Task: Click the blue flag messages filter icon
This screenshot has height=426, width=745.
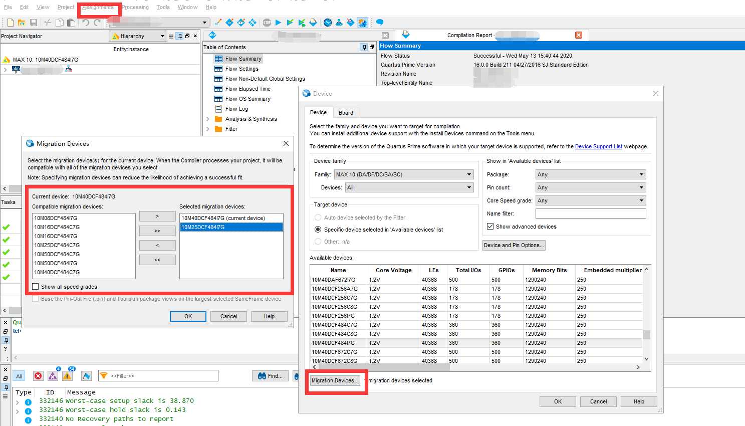Action: (x=86, y=376)
